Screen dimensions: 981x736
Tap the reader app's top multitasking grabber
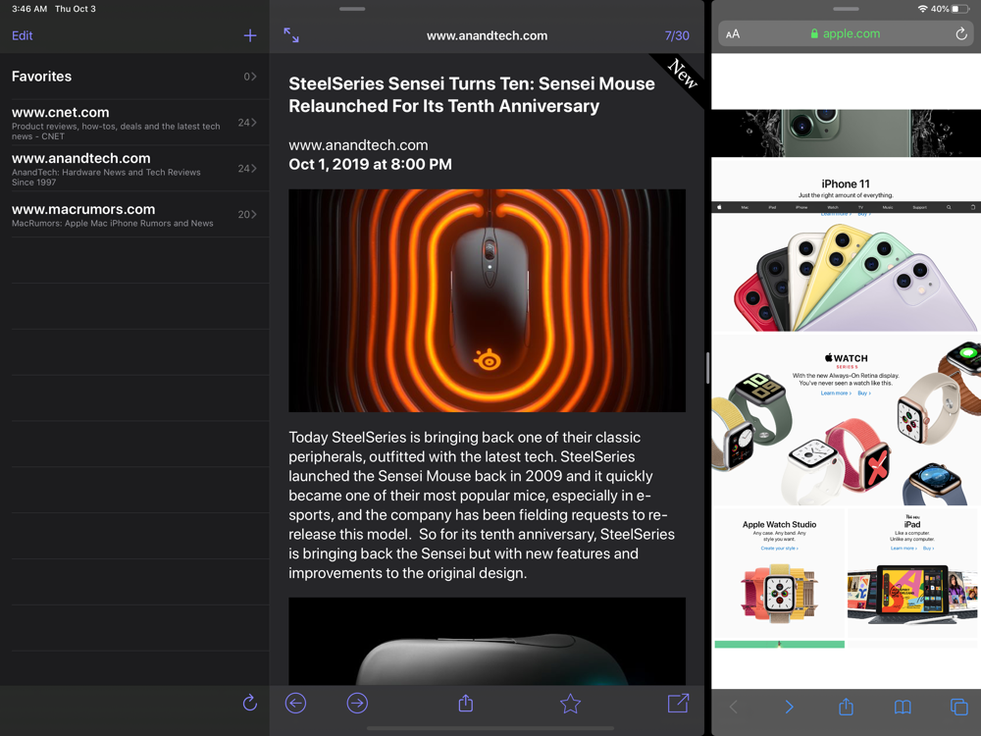[352, 9]
